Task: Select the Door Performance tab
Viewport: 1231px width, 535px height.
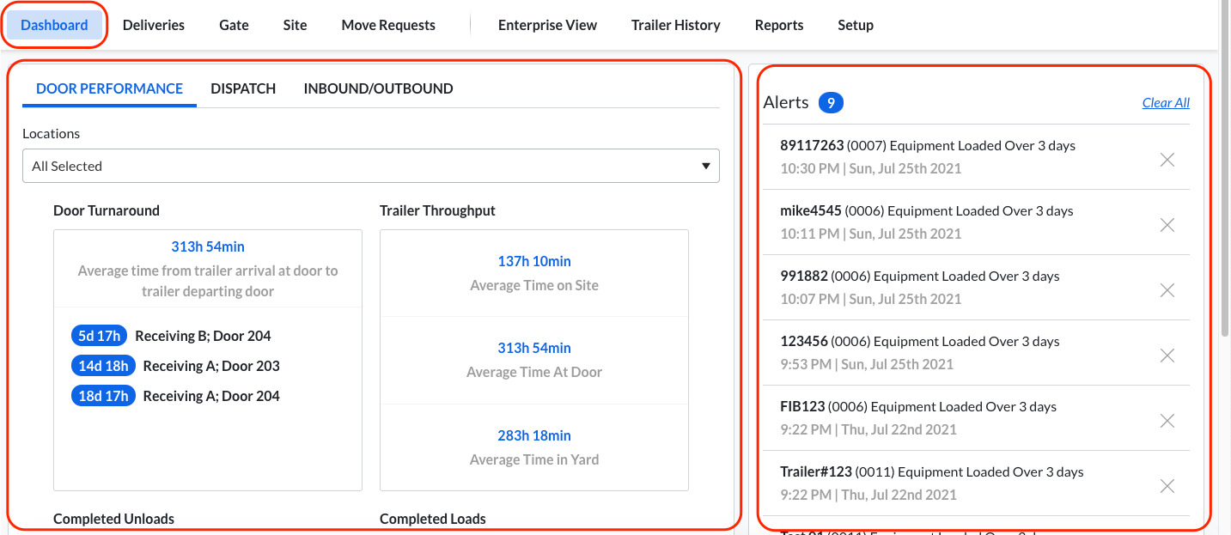Action: pyautogui.click(x=109, y=88)
